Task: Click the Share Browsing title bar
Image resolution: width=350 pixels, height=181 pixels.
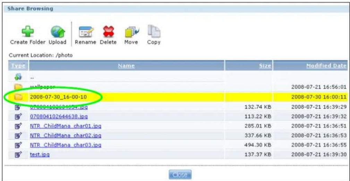Action: click(176, 9)
